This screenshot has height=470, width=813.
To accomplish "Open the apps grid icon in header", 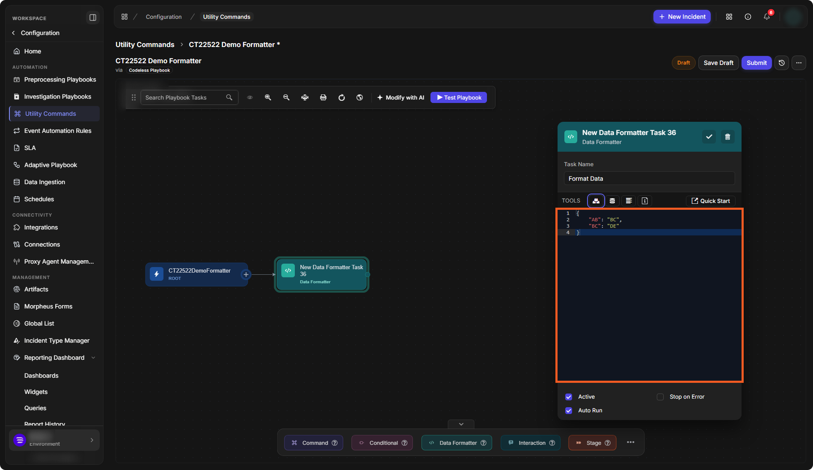I will coord(729,17).
